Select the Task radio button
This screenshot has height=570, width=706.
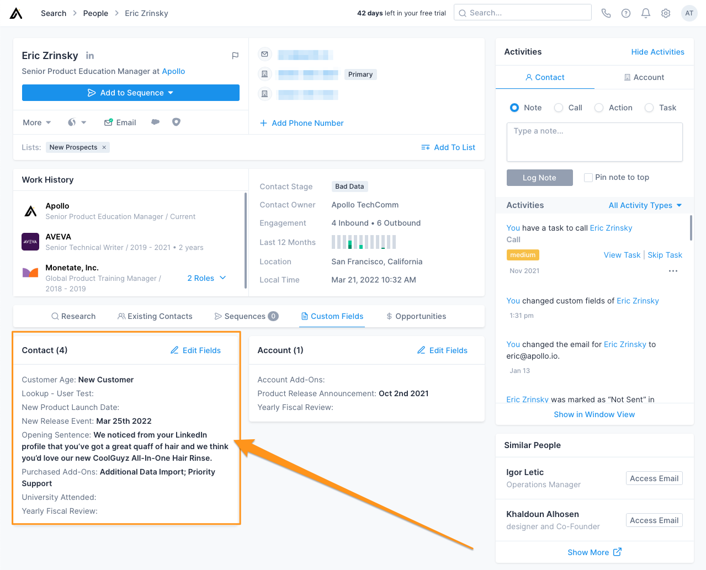coord(649,108)
